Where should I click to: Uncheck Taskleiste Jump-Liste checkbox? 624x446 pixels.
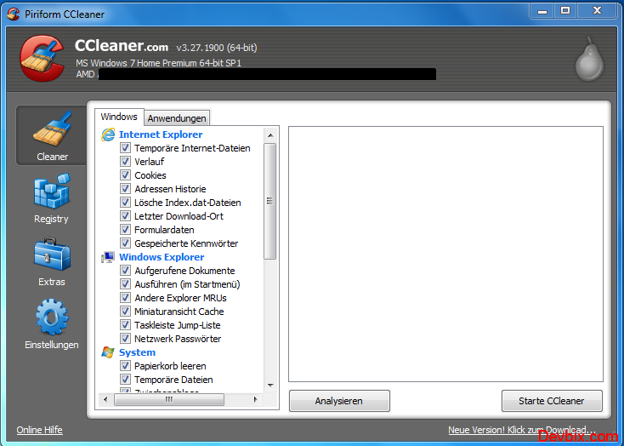click(x=125, y=325)
